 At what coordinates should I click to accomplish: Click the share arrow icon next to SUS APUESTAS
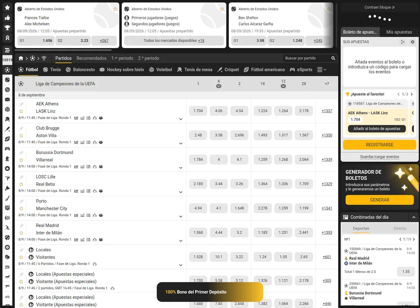click(402, 42)
